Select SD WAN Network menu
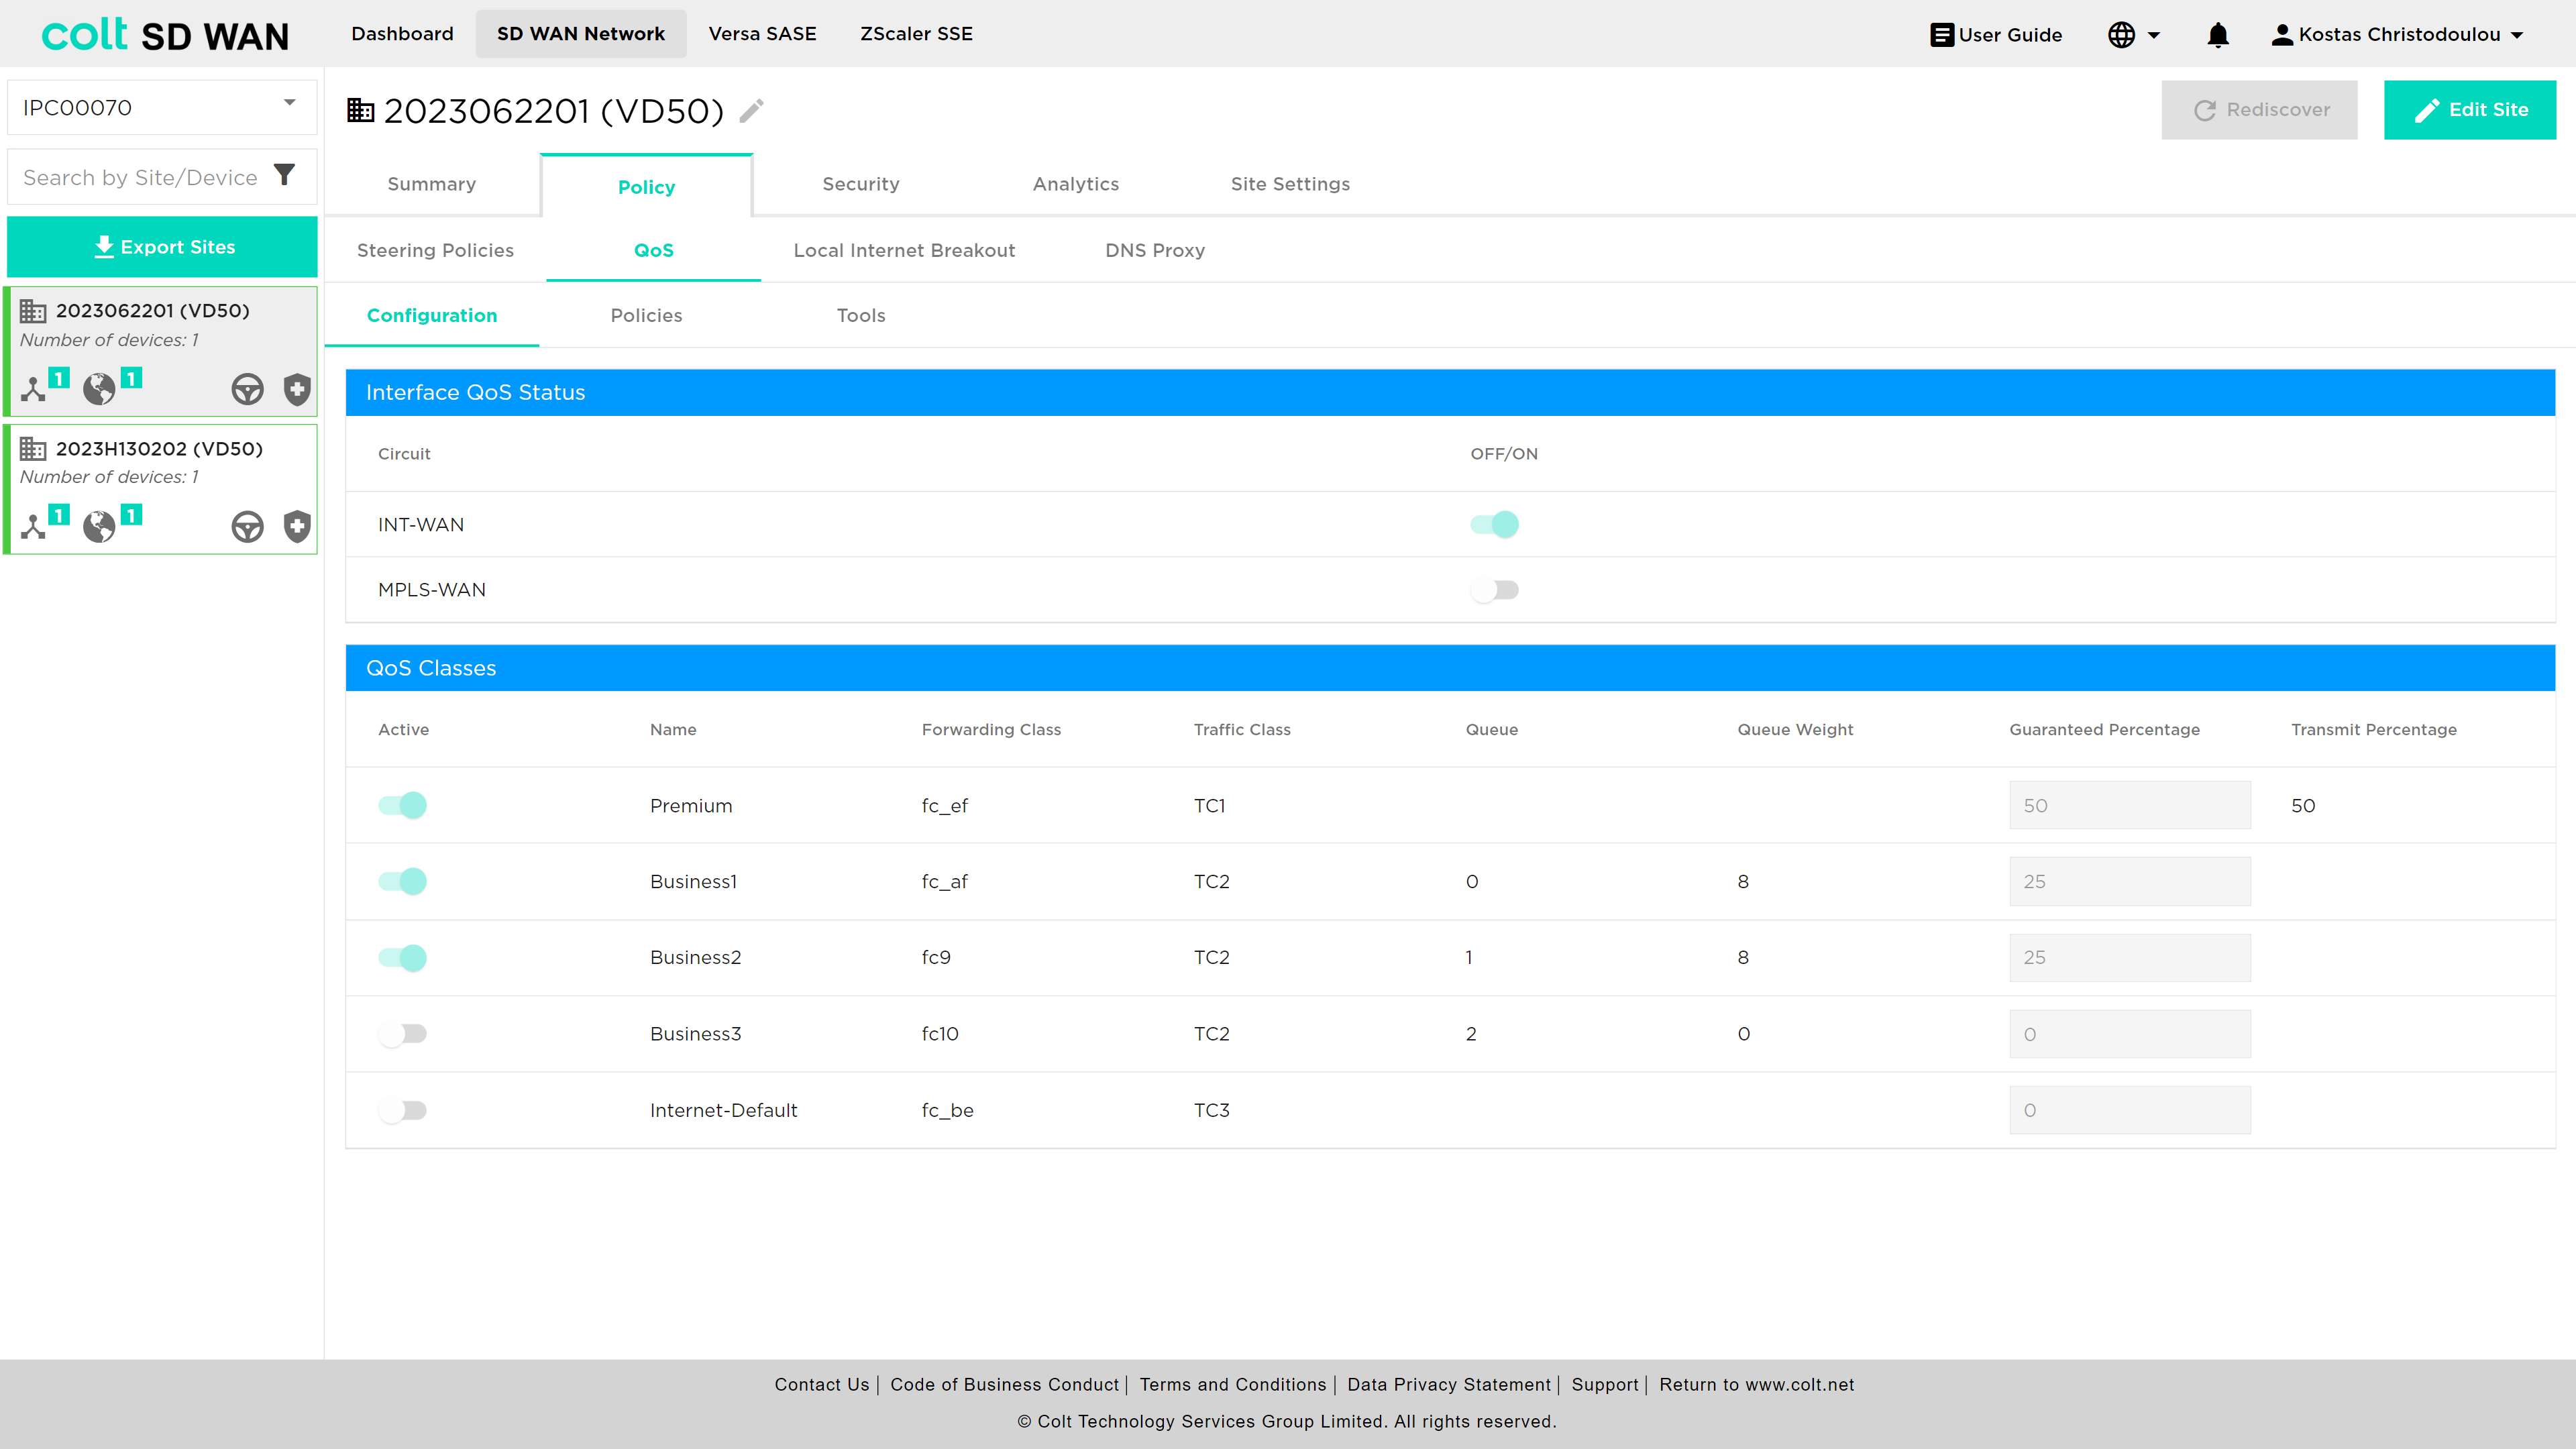This screenshot has width=2576, height=1449. (581, 34)
